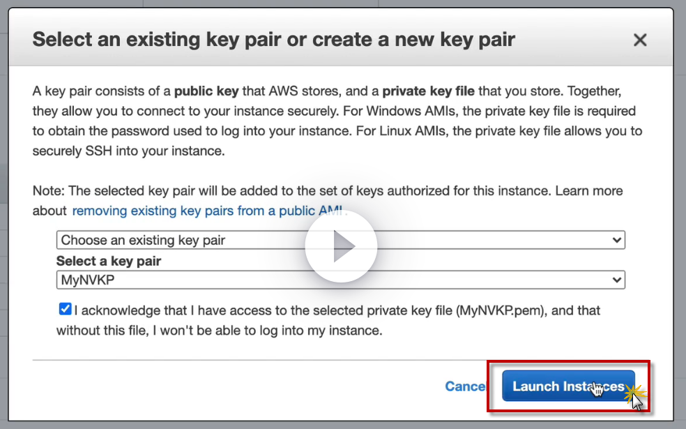Open the 'removing existing key pairs' link
This screenshot has height=429, width=686.
(209, 211)
